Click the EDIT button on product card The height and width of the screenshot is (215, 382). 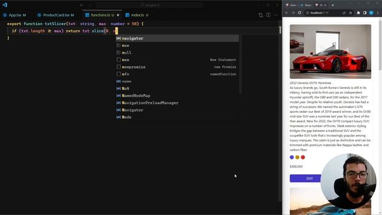(309, 179)
